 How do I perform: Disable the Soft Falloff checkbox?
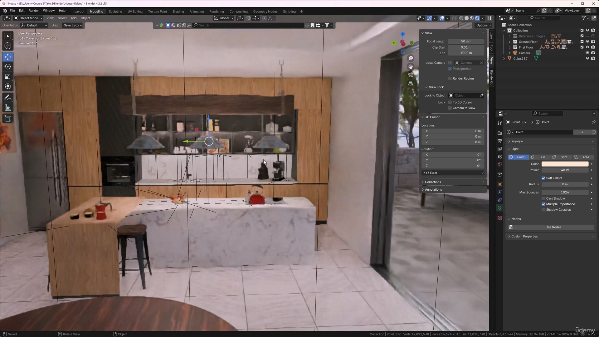(x=543, y=178)
